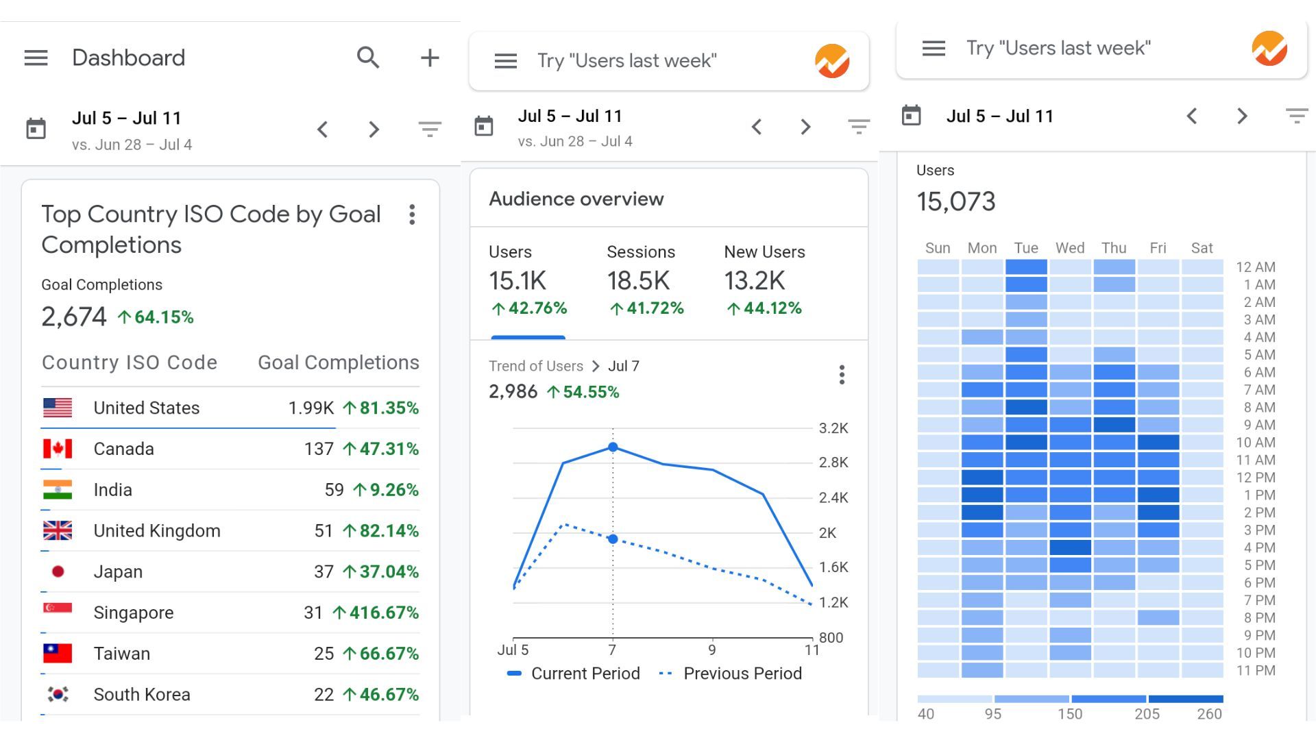Open the Audience overview card

tap(576, 199)
